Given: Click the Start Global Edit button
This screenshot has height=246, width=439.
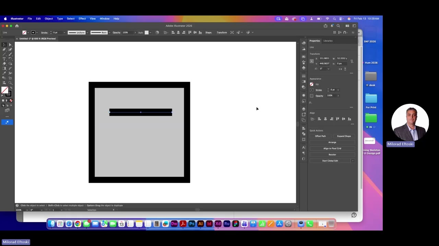Looking at the screenshot, I should point(330,161).
